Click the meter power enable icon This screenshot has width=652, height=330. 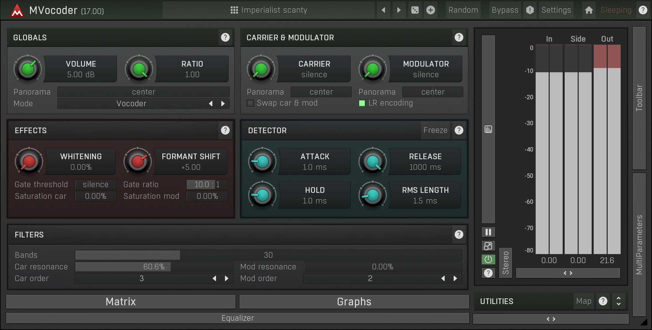click(488, 259)
